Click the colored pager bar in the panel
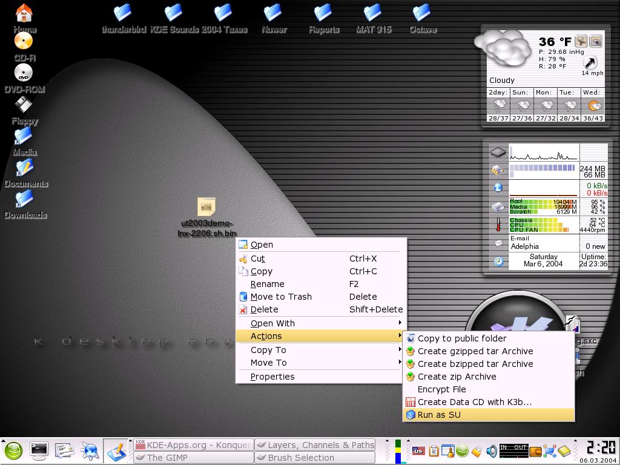 click(398, 451)
